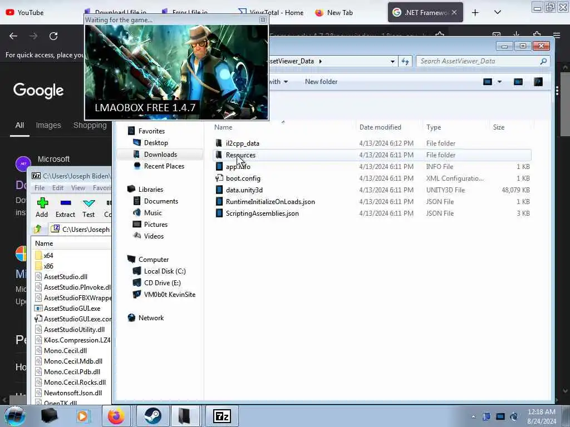Screen dimensions: 570x427
Task: Open the il2cpp_data folder
Action: [x=243, y=143]
